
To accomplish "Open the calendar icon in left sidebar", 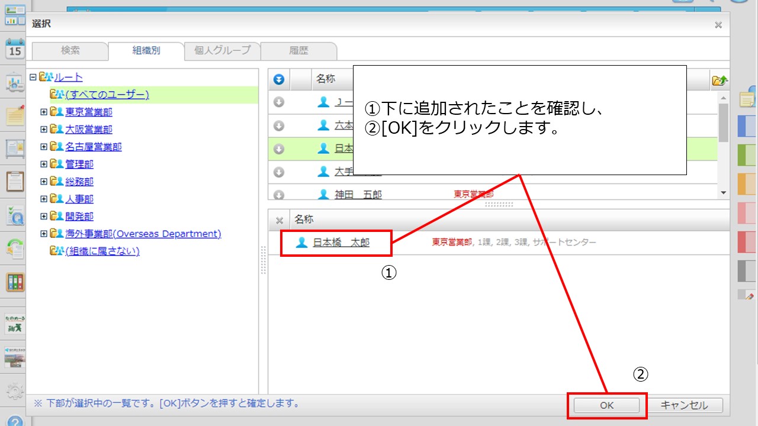I will 14,49.
